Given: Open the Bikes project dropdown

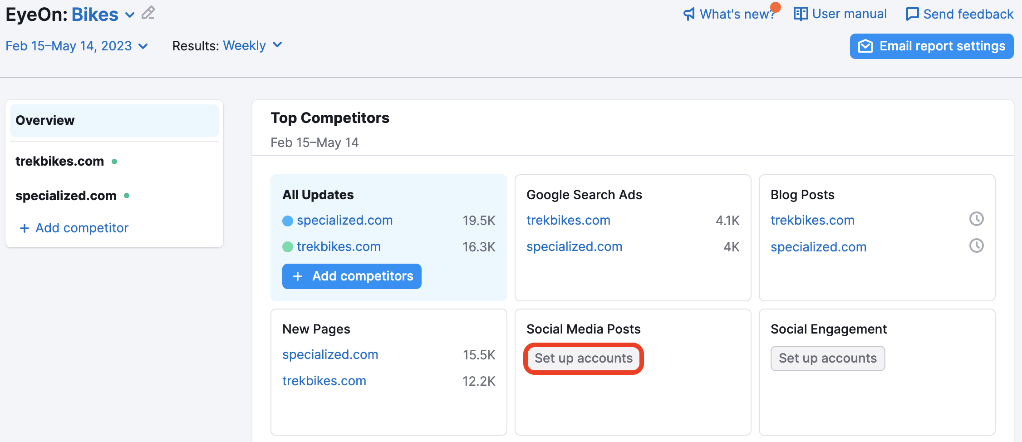Looking at the screenshot, I should (x=103, y=15).
